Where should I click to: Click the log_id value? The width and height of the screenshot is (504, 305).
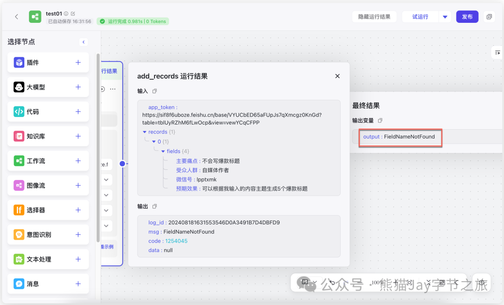coord(224,222)
